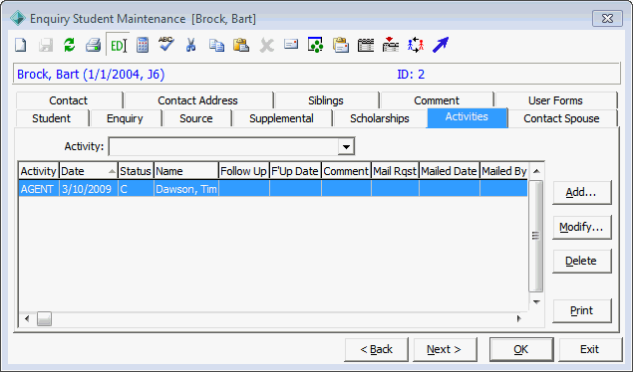633x372 pixels.
Task: Click the horizontal scrollbar left arrow
Action: tap(27, 319)
